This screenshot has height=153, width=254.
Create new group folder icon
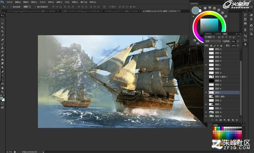(229, 120)
